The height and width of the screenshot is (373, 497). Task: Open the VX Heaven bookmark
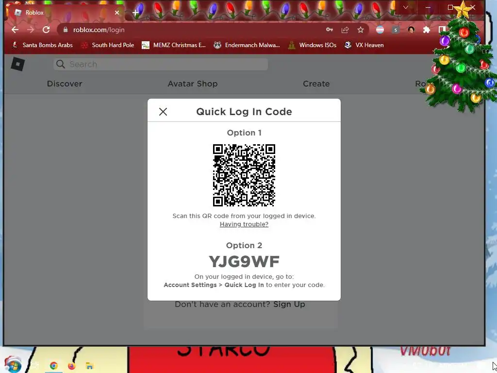[364, 45]
